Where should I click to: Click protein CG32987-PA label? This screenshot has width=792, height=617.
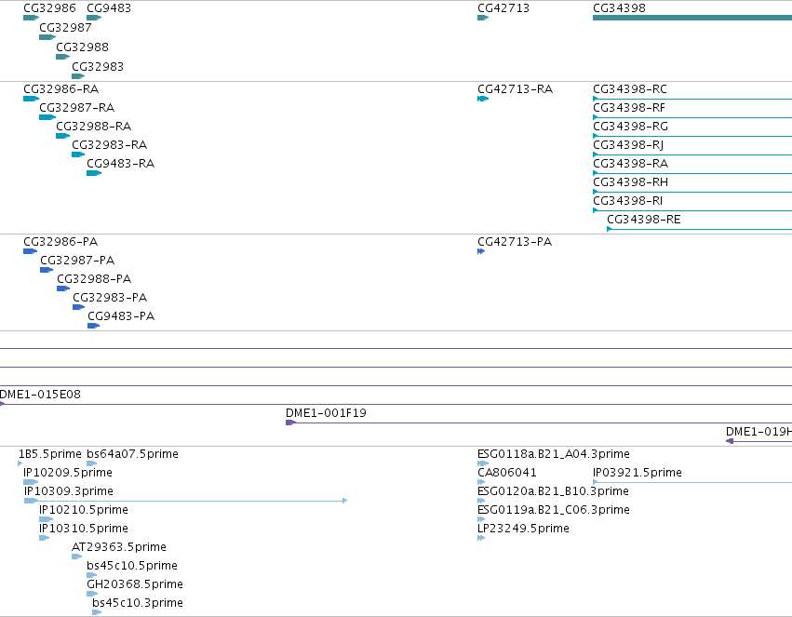[x=77, y=261]
